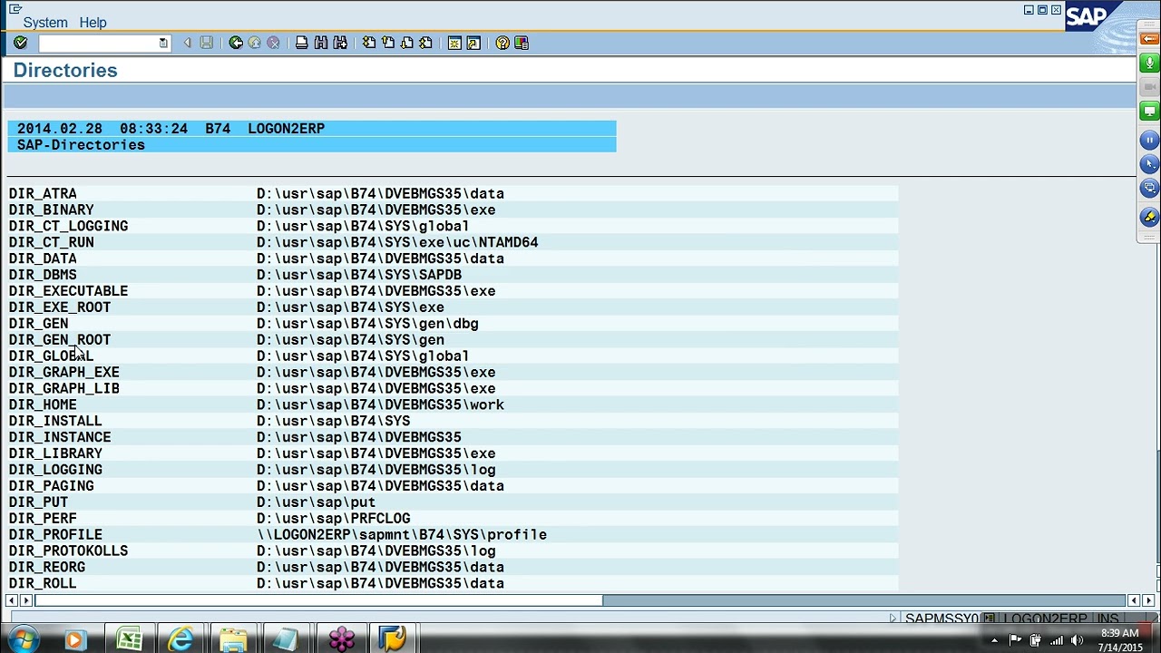Open Excel from the taskbar
Image resolution: width=1161 pixels, height=653 pixels.
click(129, 639)
